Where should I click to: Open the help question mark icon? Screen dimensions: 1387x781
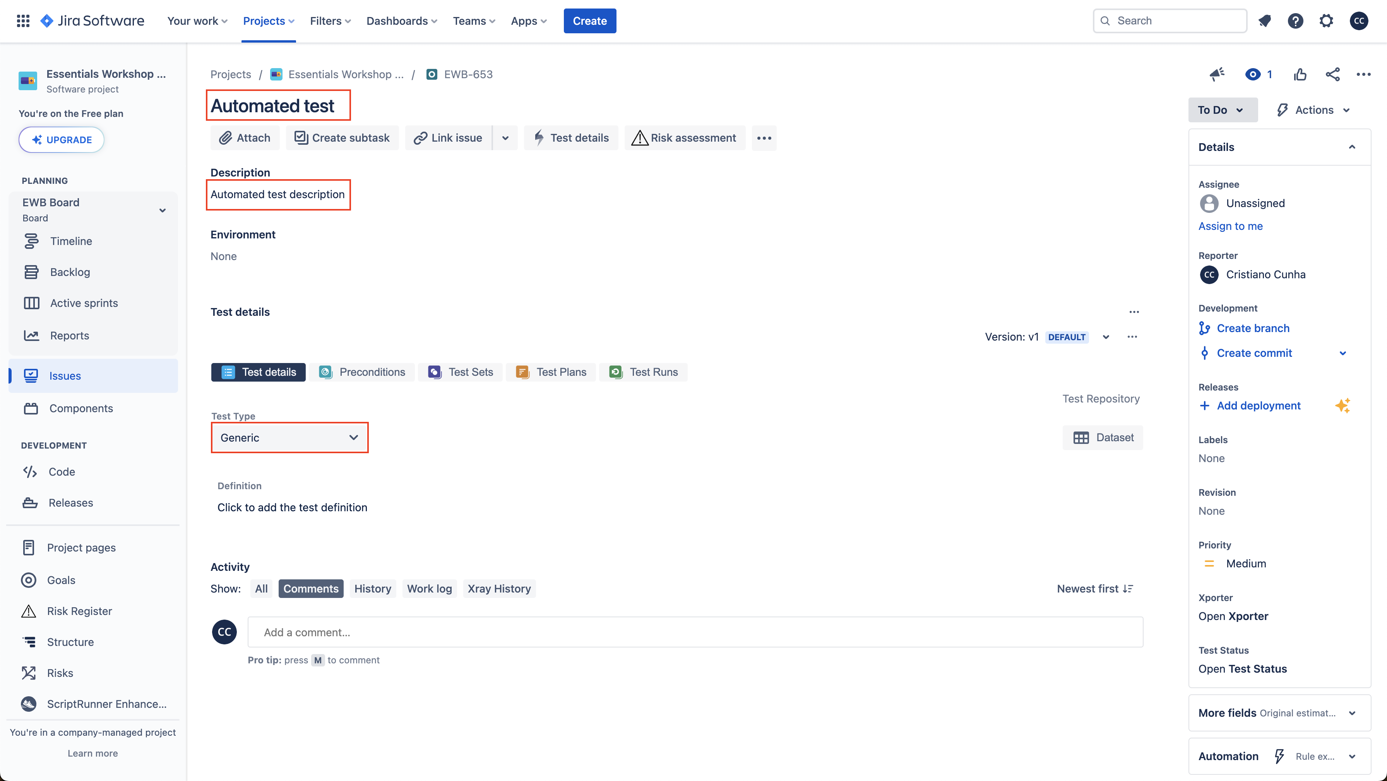click(x=1295, y=21)
